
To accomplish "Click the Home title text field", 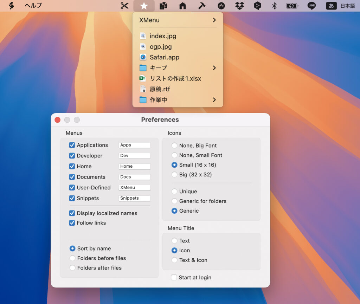I will (135, 166).
